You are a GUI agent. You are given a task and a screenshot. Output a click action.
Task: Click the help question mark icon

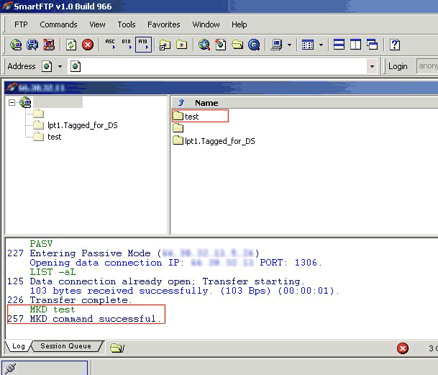(395, 45)
